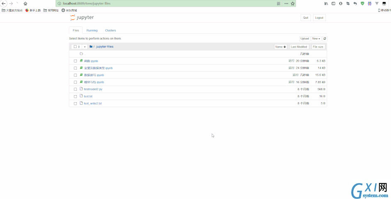Open the 变量及数据类型.ipynb notebook
Viewport: 391px width, 199px height.
point(98,68)
